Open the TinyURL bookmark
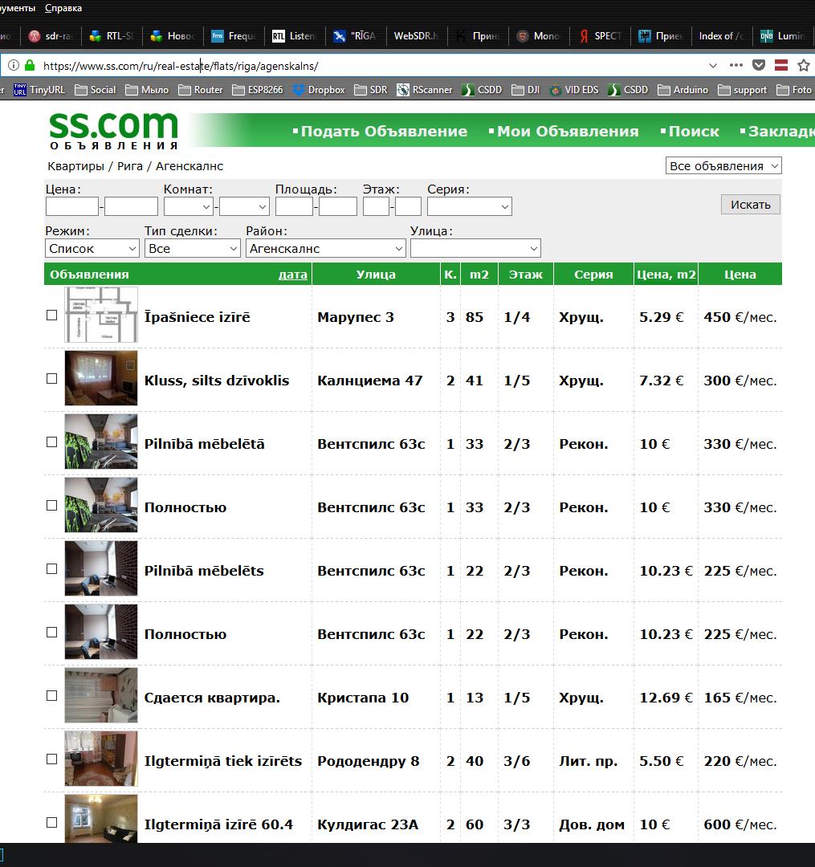 coord(39,90)
